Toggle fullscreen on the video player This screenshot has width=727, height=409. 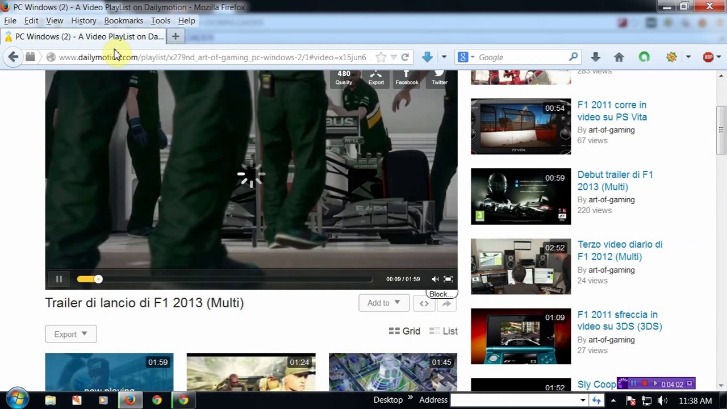tap(448, 279)
